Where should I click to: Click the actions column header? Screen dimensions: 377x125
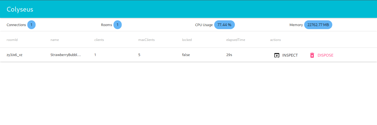275,40
